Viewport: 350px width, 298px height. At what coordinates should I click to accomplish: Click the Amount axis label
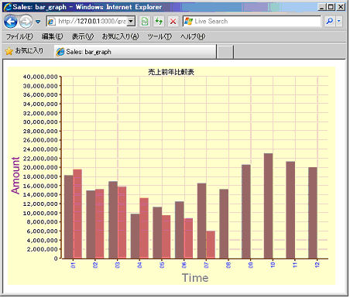[x=15, y=175]
